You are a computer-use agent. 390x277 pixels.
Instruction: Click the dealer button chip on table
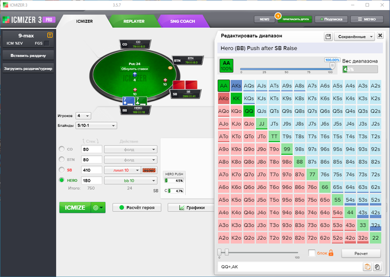[170, 67]
